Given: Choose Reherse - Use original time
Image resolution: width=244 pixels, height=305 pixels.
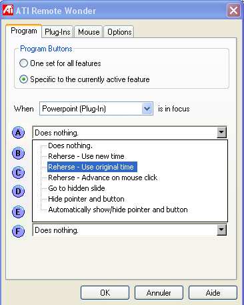Looking at the screenshot, I should 92,167.
